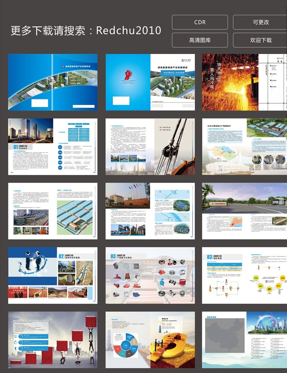Open the pie chart and dollar spread
This screenshot has width=287, height=373.
point(150,340)
